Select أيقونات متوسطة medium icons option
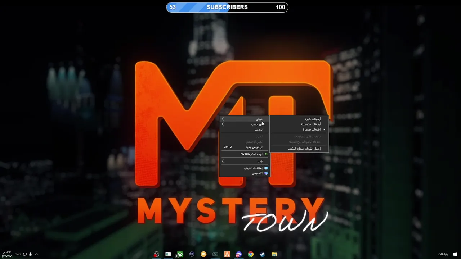This screenshot has height=259, width=461. click(299, 124)
